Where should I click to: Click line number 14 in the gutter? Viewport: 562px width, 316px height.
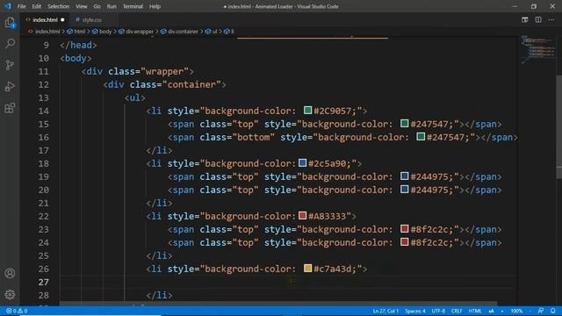click(43, 111)
